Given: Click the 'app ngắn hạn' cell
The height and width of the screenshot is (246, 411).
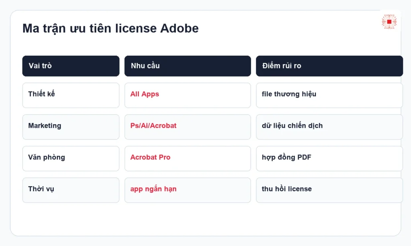Looking at the screenshot, I should [x=188, y=190].
